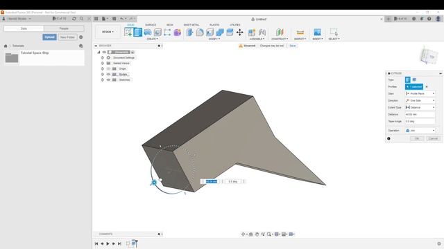
Task: Open the Operation dropdown in Extrude dialog
Action: pyautogui.click(x=420, y=131)
